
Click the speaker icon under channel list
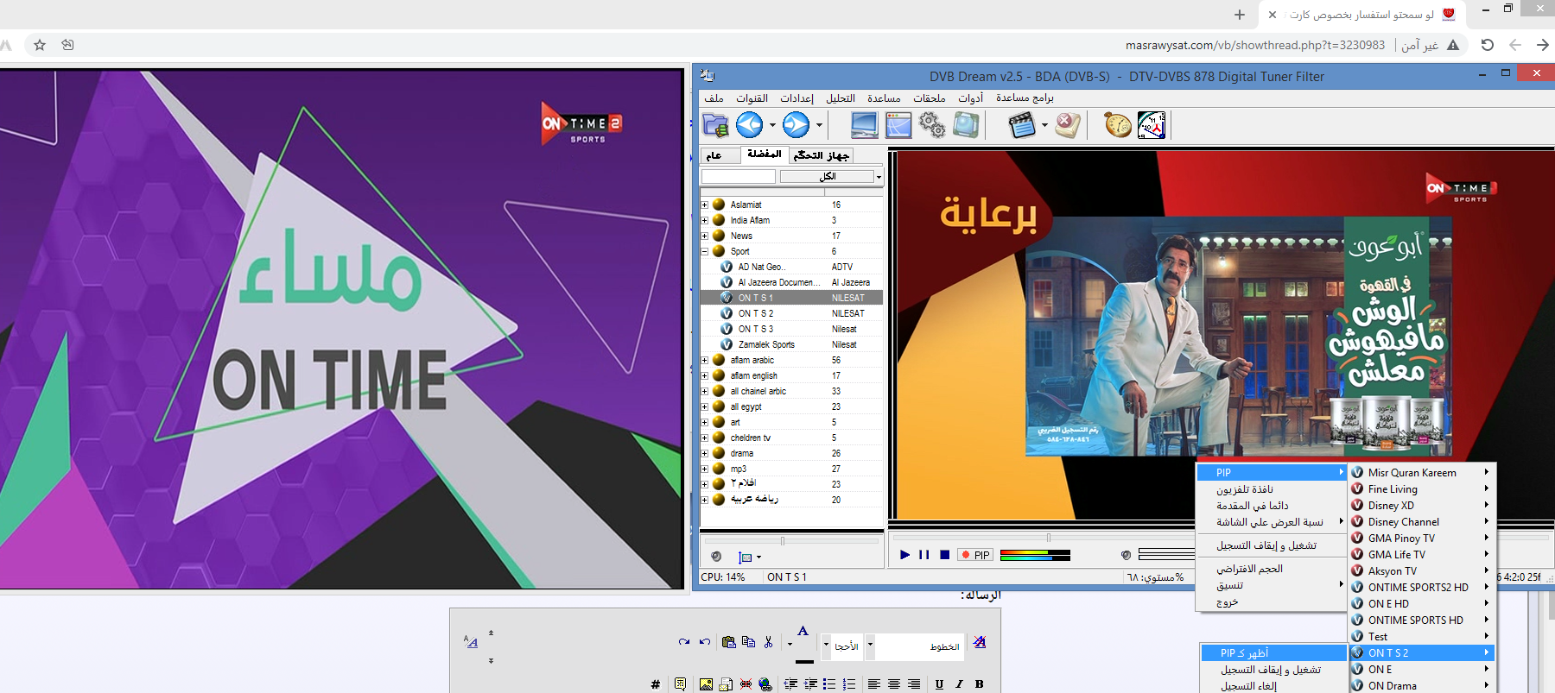coord(715,557)
